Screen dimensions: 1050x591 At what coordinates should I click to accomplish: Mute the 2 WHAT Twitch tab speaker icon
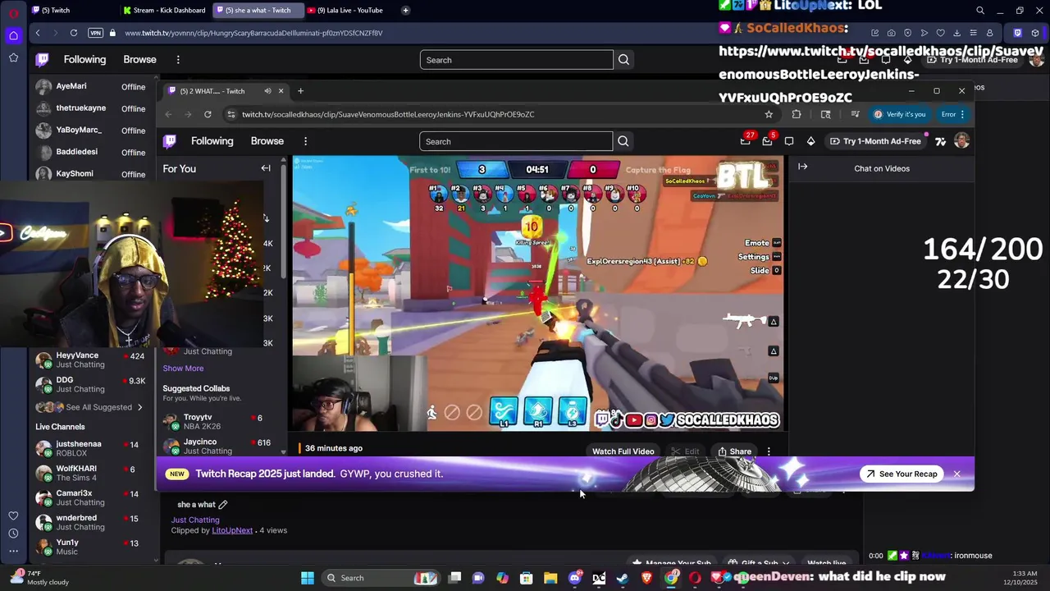267,91
